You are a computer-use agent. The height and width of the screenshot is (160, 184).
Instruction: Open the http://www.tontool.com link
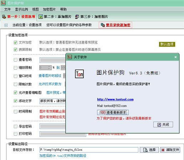115,99
